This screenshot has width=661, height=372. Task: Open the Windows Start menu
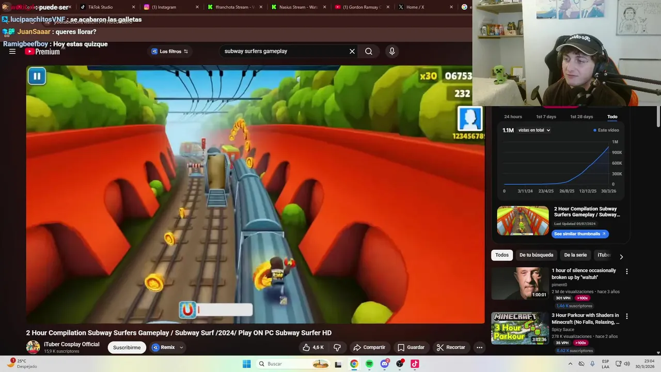tap(247, 364)
